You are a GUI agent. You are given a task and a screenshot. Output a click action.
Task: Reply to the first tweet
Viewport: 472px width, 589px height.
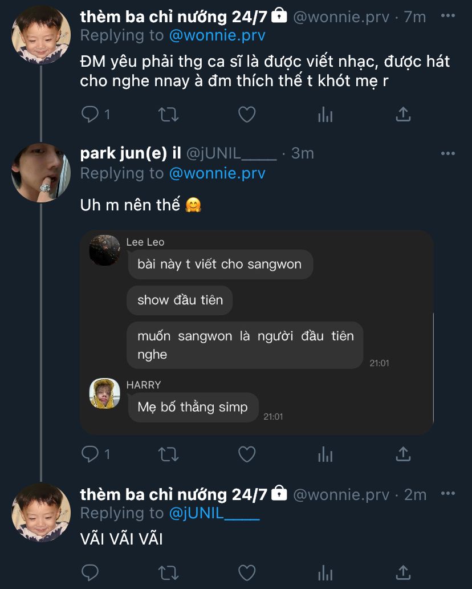click(91, 115)
